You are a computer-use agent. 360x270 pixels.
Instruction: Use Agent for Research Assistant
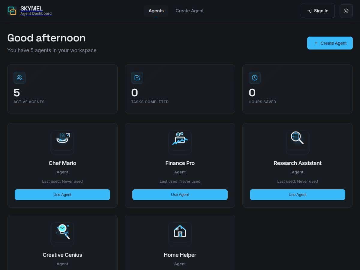click(297, 194)
